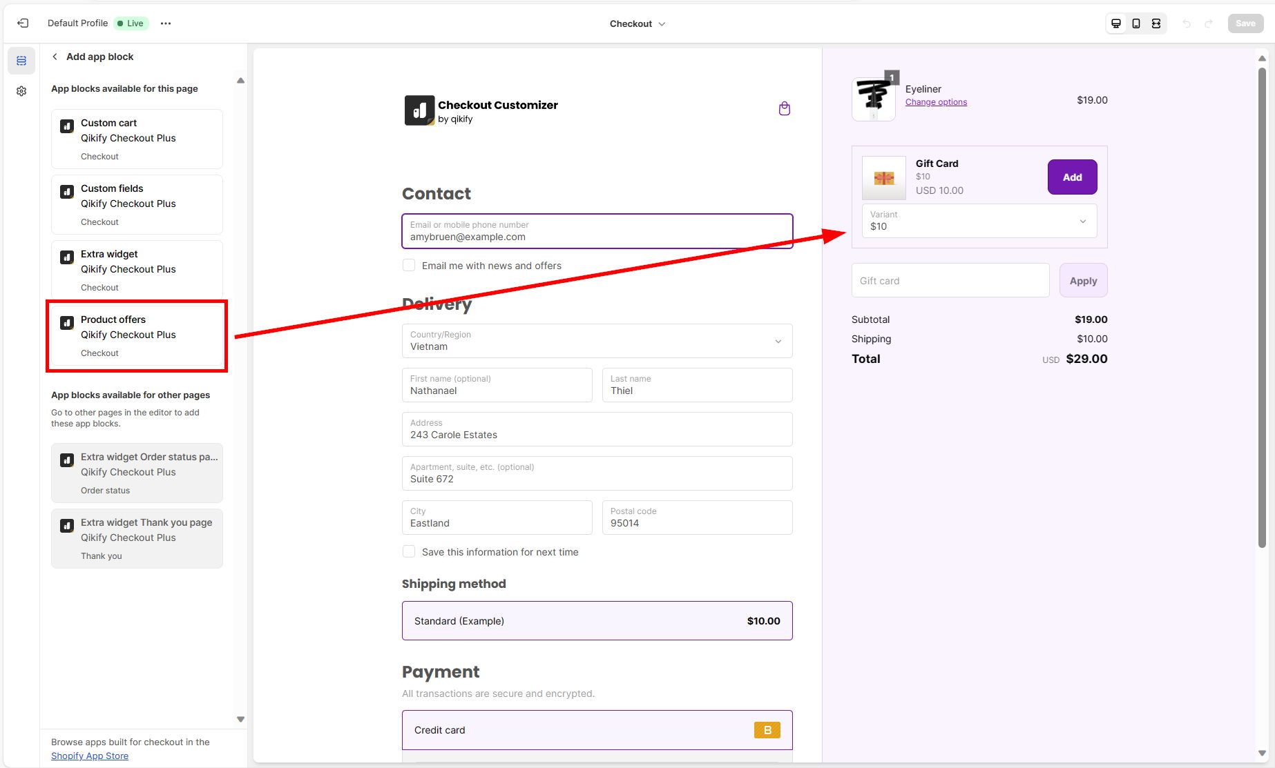Screen dimensions: 1275x768
Task: Click the $29.00 total amount
Action: point(1086,359)
